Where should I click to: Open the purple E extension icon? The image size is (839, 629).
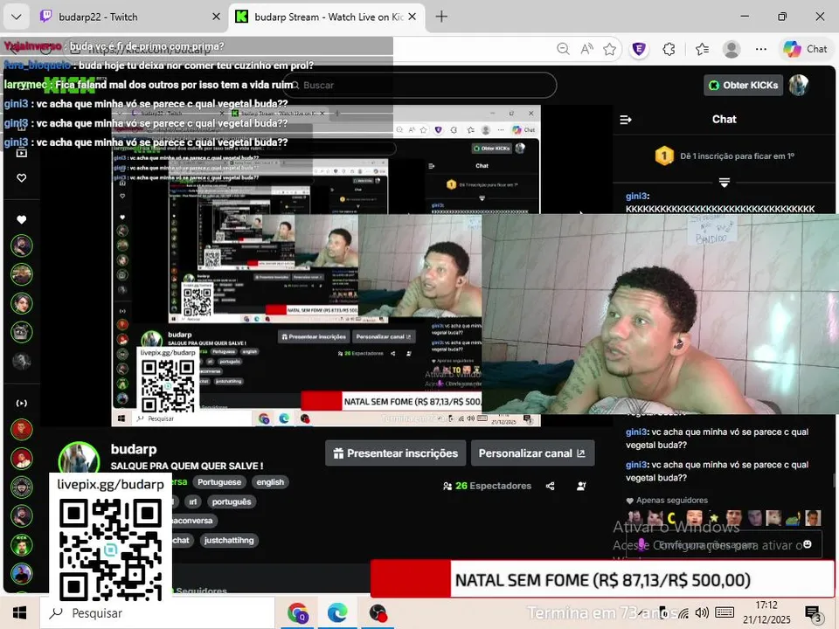[639, 49]
